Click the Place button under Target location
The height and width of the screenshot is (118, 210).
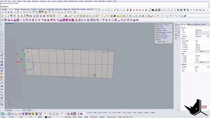click(x=202, y=62)
